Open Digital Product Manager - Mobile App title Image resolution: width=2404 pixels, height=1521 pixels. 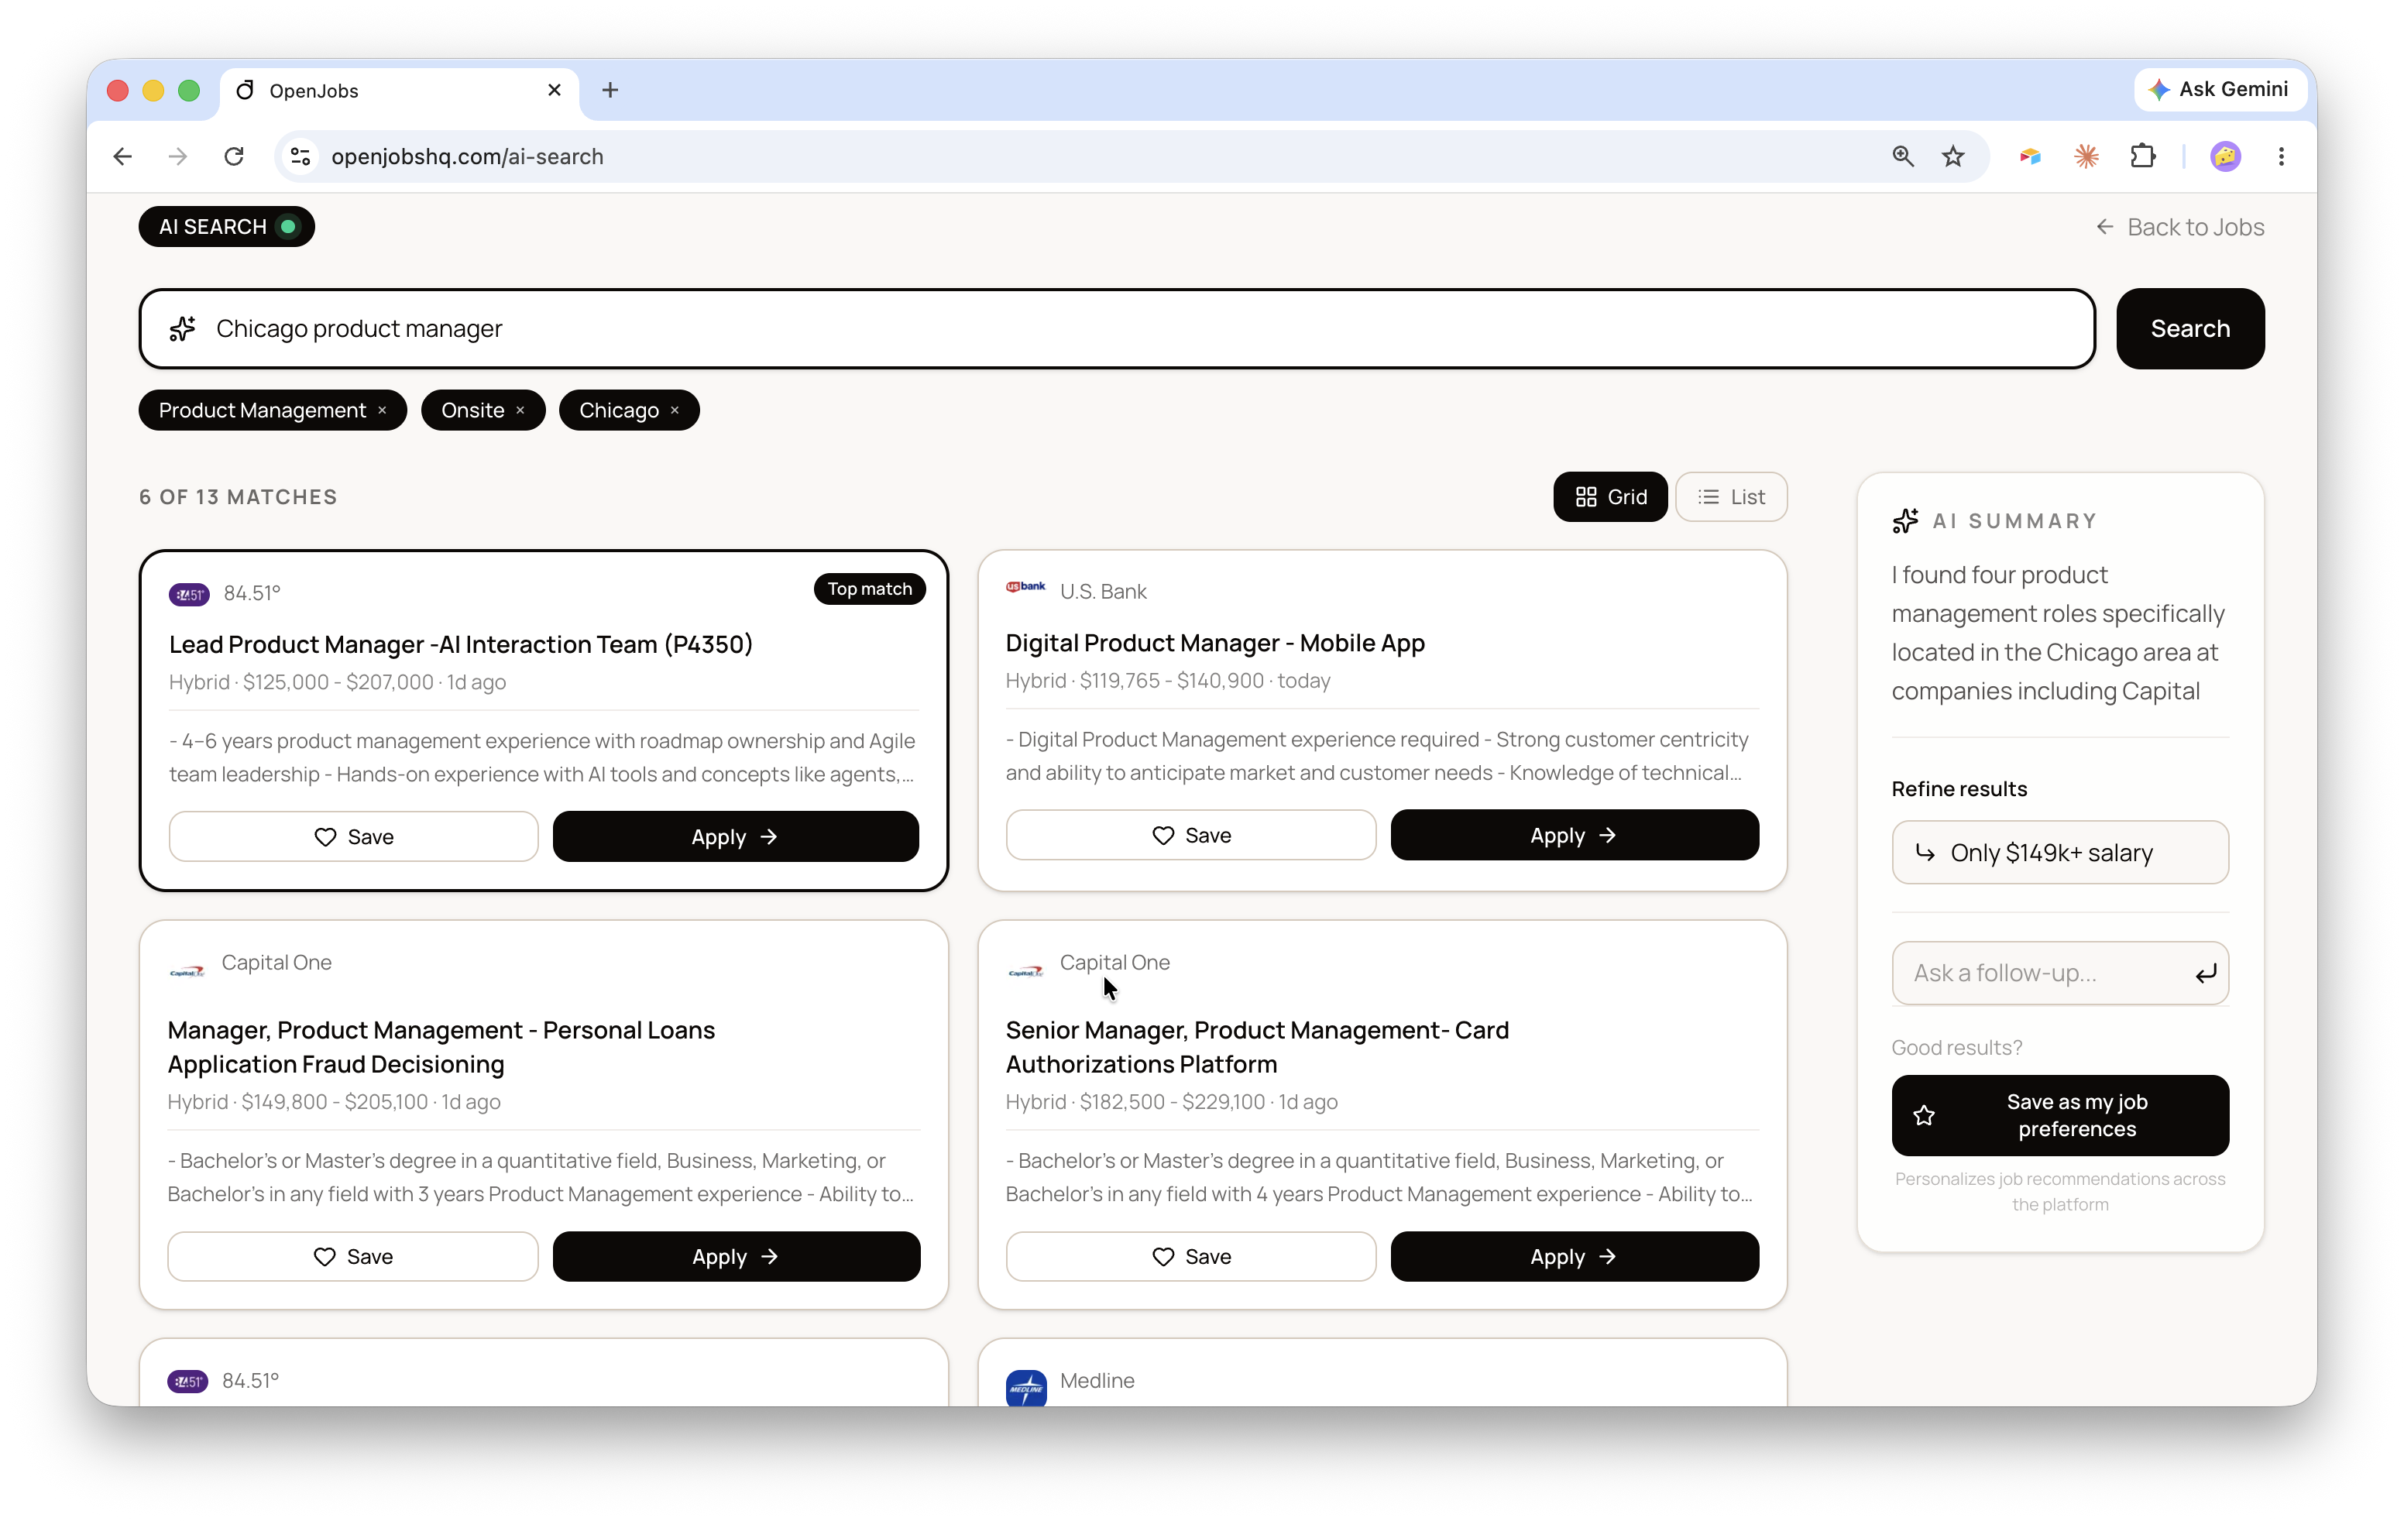[x=1215, y=643]
